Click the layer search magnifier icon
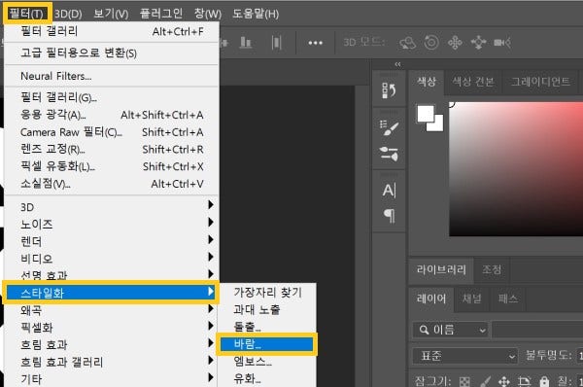This screenshot has height=387, width=583. coord(424,330)
